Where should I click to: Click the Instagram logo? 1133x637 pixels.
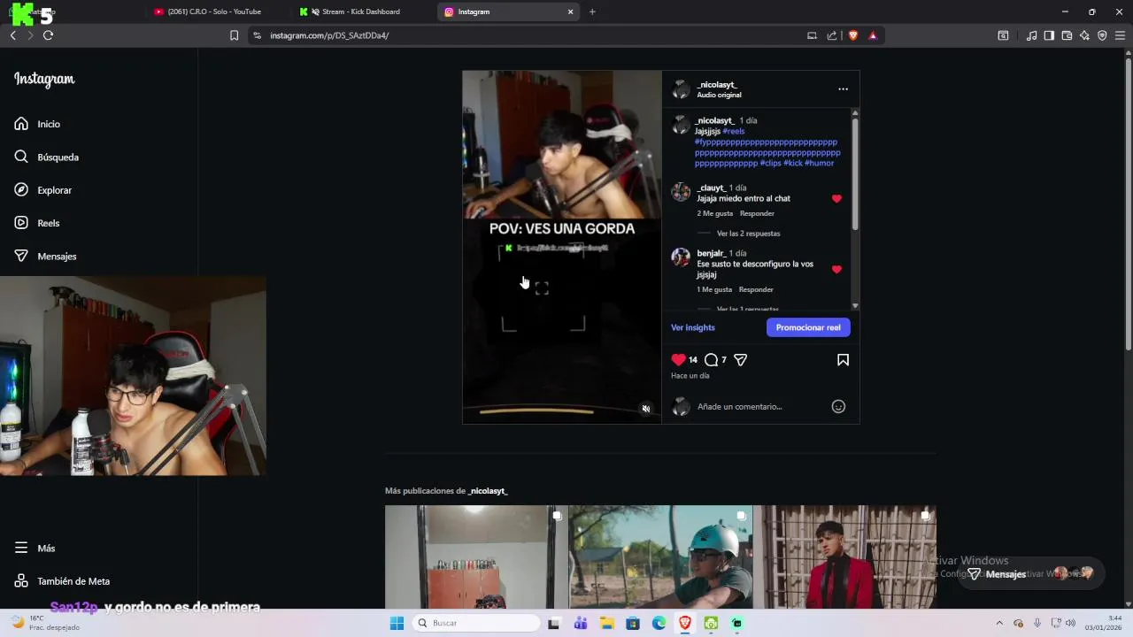tap(44, 80)
